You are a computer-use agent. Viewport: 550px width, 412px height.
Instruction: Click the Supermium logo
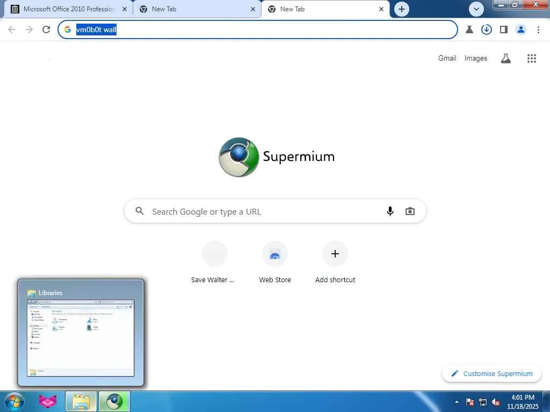click(277, 157)
